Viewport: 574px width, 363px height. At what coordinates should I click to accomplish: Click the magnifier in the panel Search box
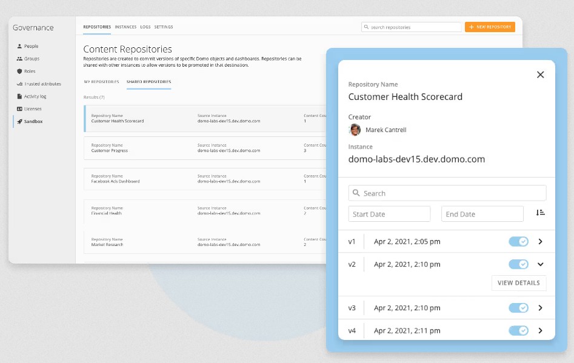click(x=356, y=193)
